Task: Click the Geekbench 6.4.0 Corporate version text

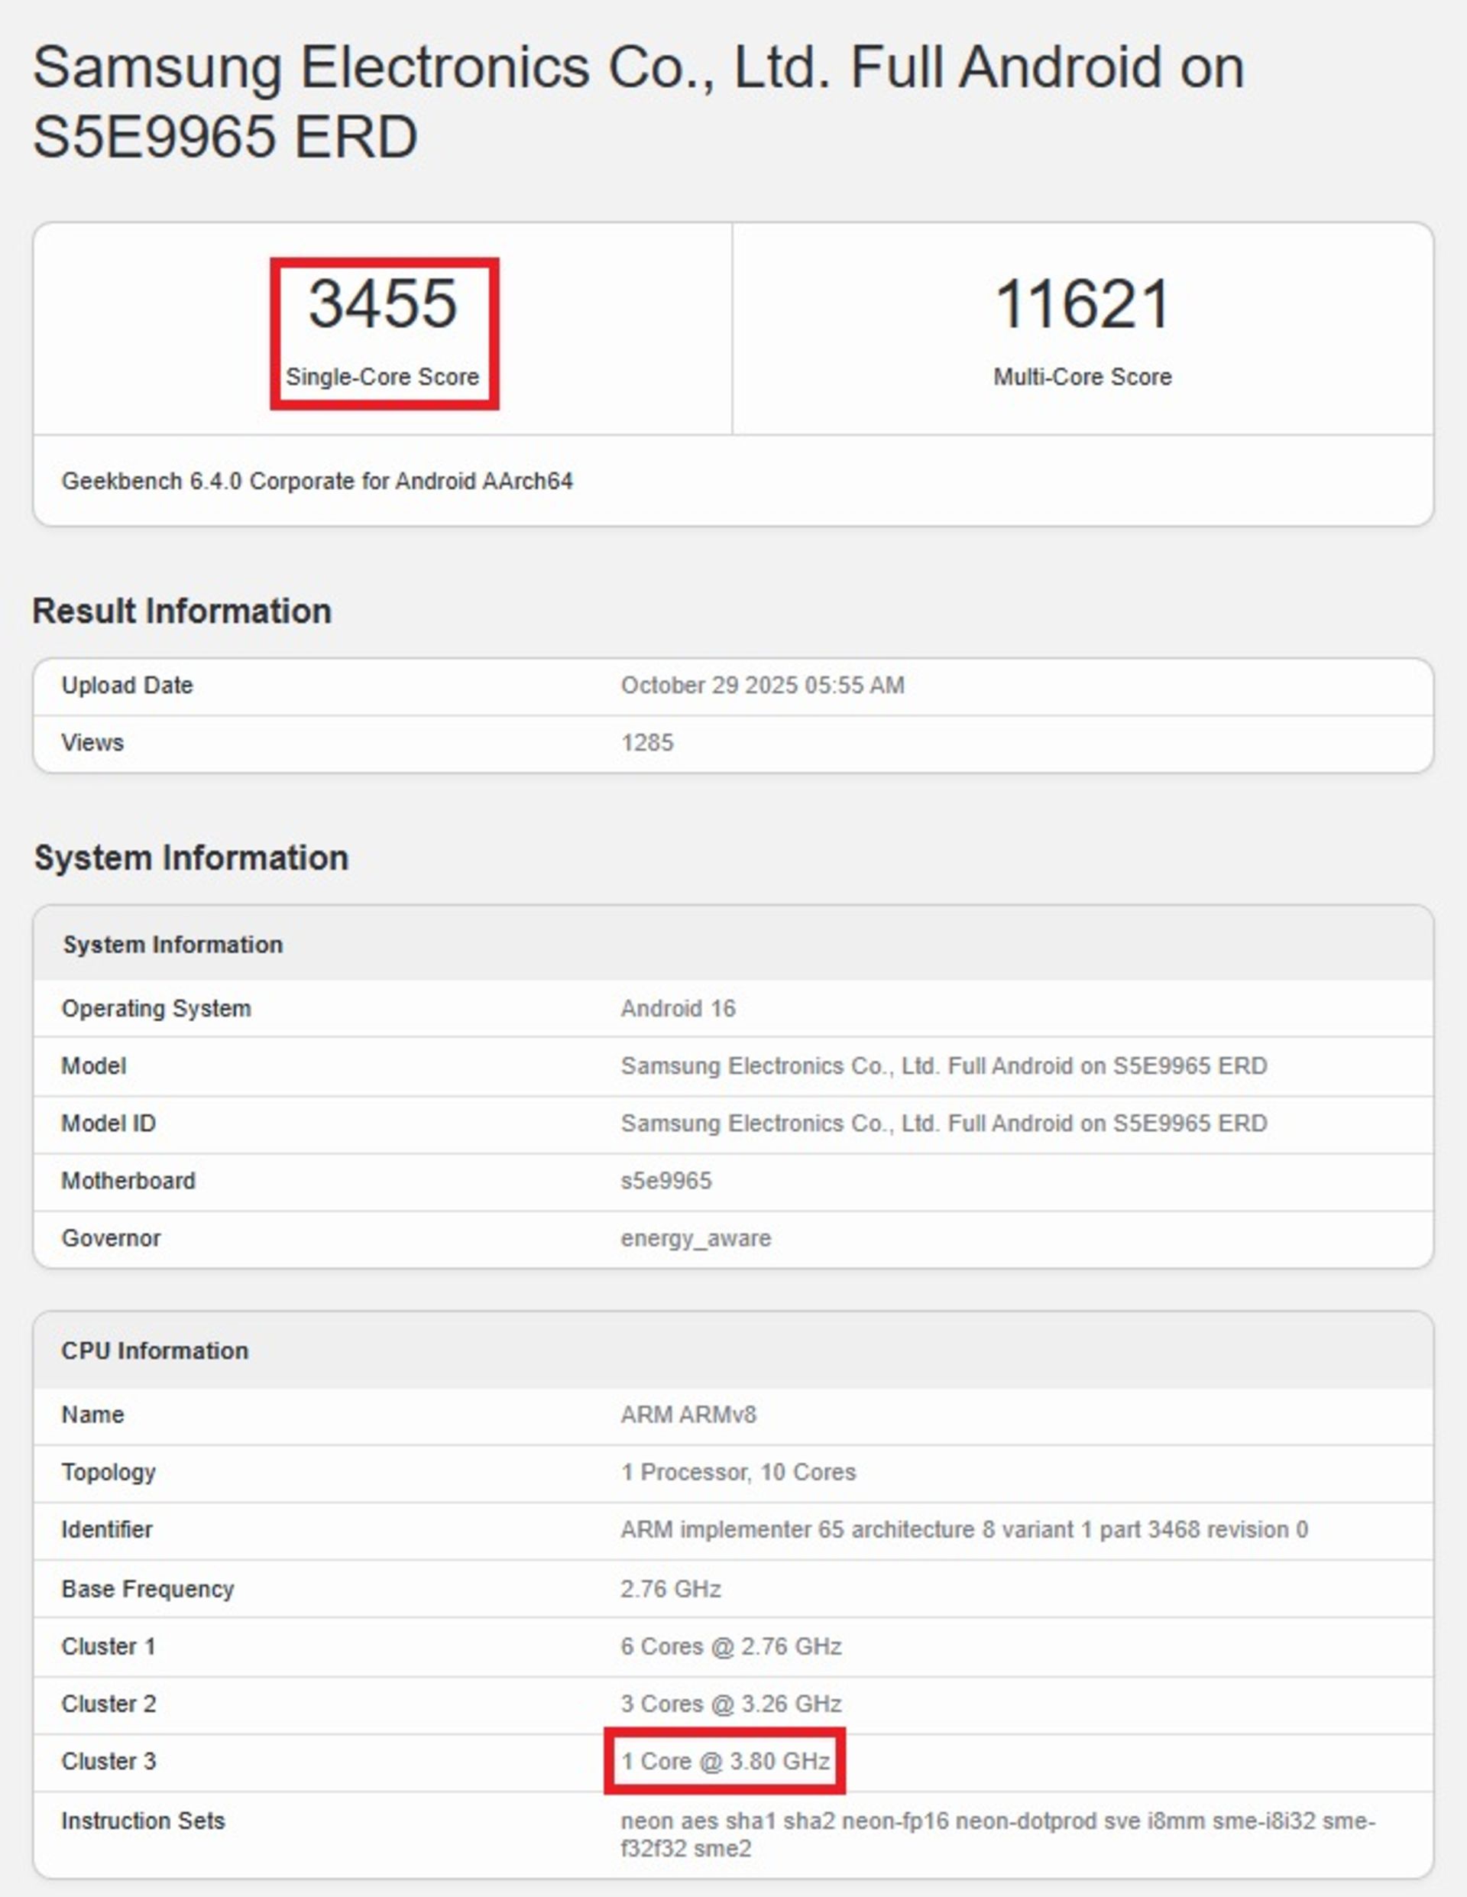Action: pos(317,482)
